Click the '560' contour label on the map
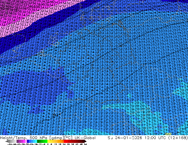The height and width of the screenshot is (145, 188). coord(168,134)
